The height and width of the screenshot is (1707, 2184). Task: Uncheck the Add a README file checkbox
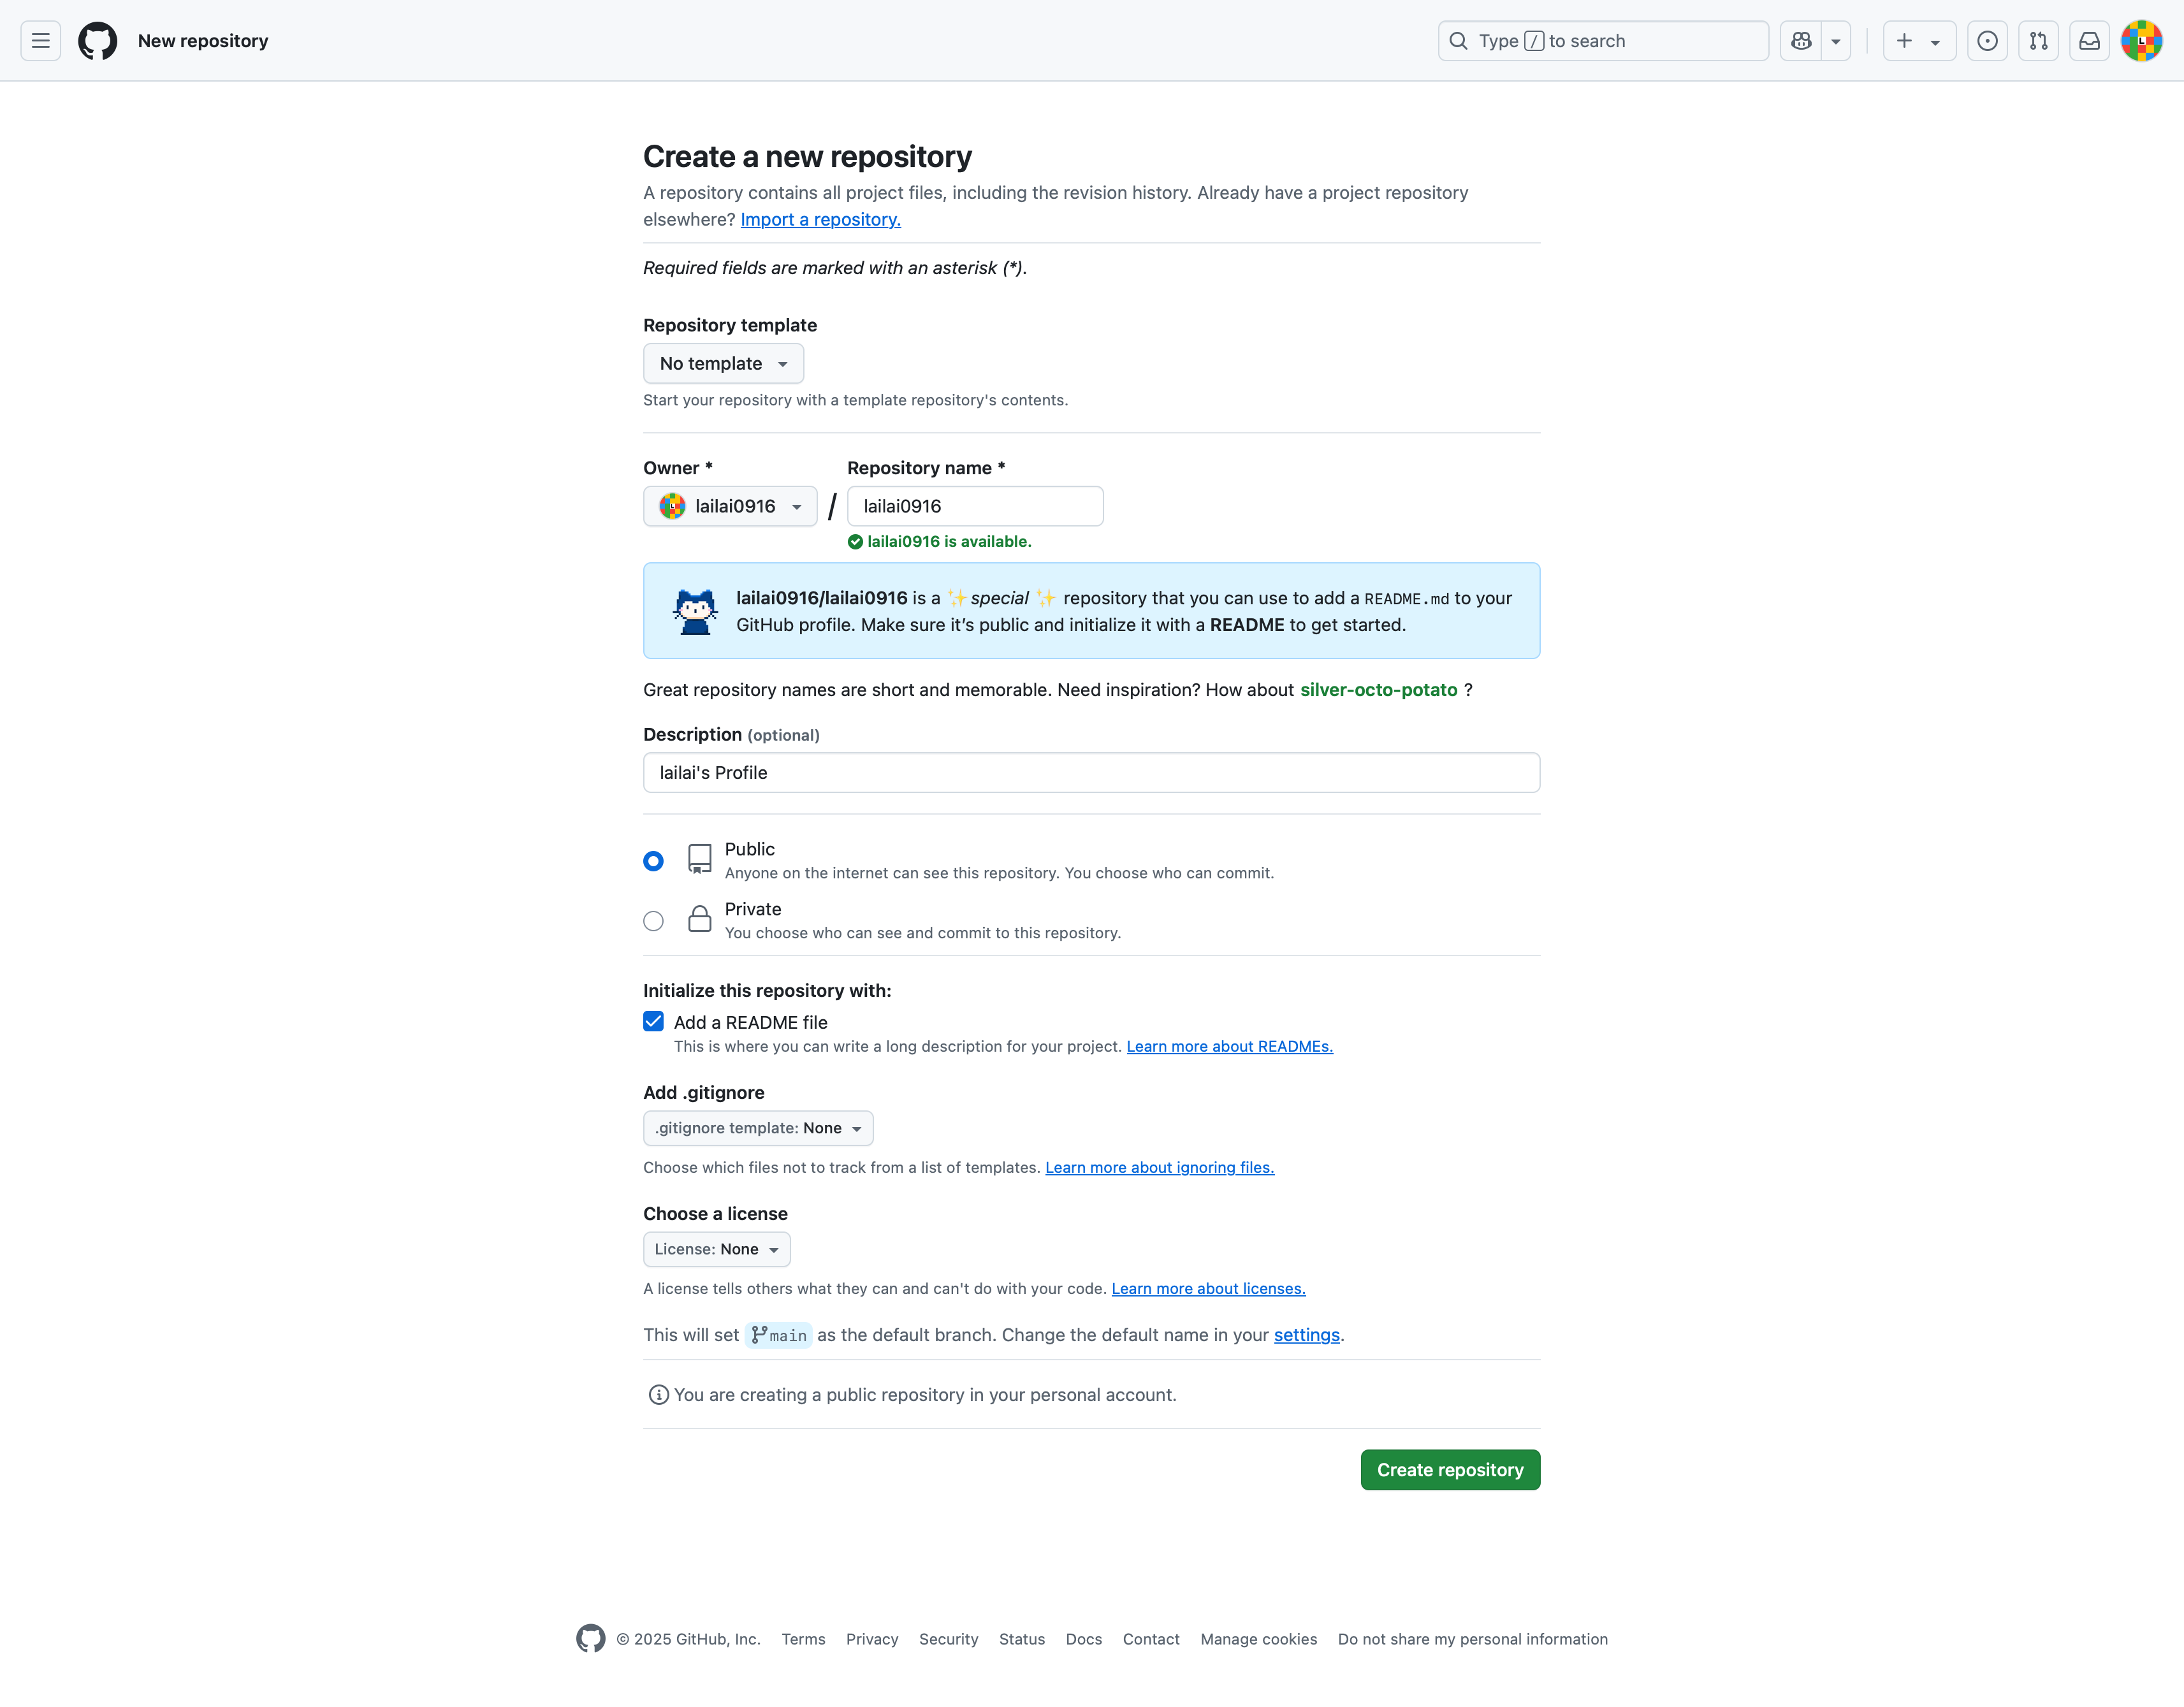point(653,1021)
